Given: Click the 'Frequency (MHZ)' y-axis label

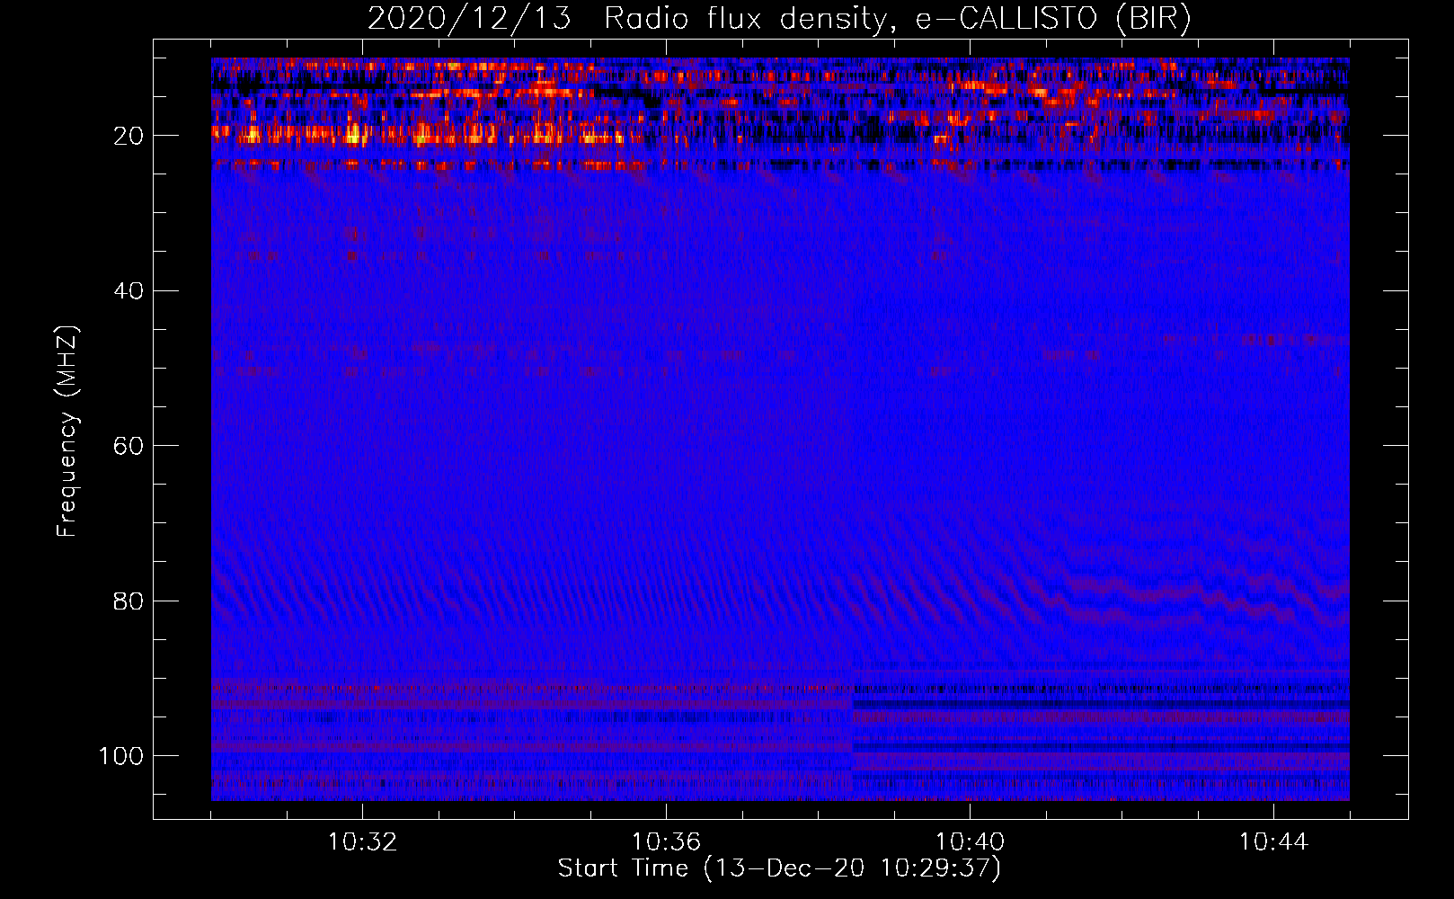Looking at the screenshot, I should point(67,432).
